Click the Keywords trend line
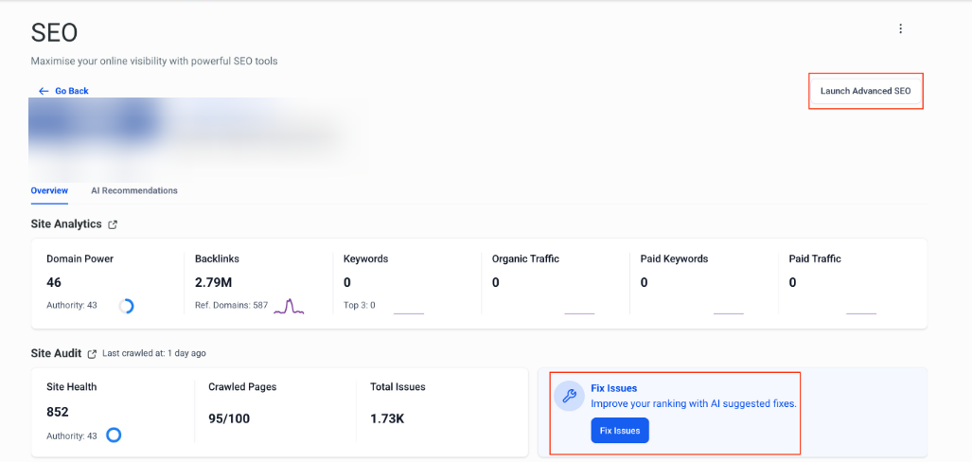Screen dimensions: 972x462 pos(408,311)
